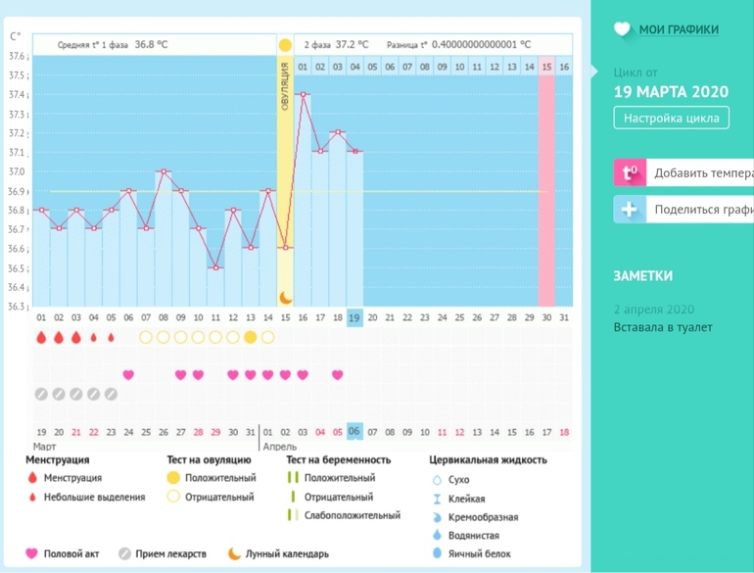
Task: Click the crescent moon in the ovulation column
Action: point(285,297)
